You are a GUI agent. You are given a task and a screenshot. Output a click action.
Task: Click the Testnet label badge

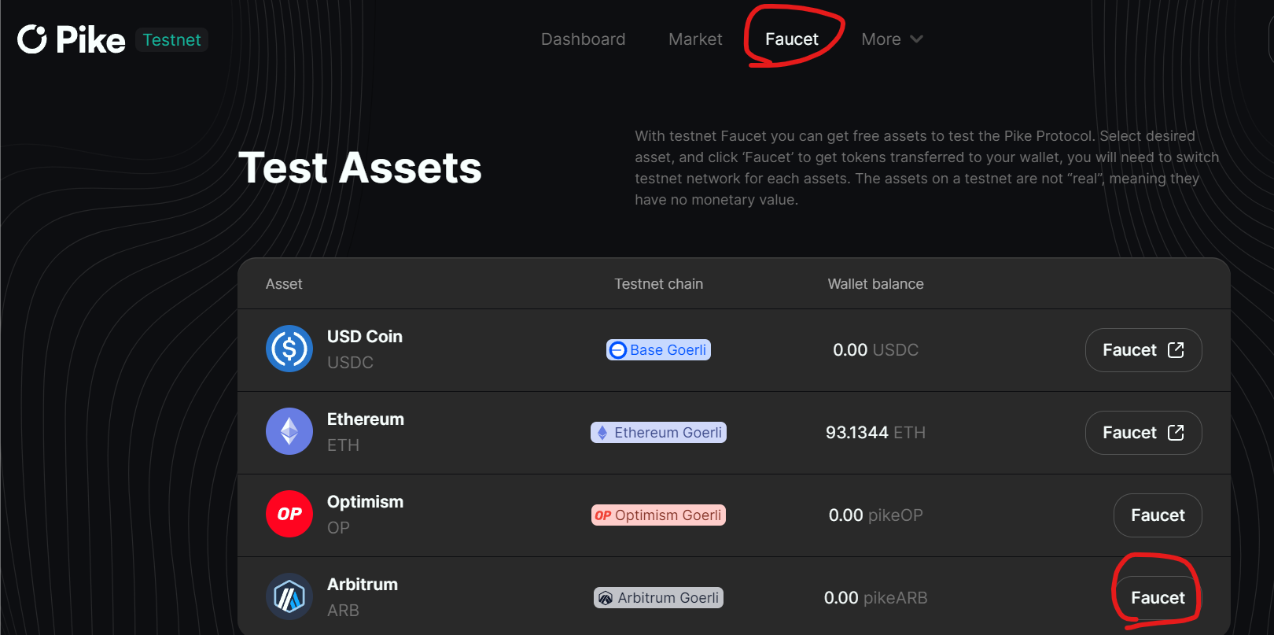click(x=171, y=39)
